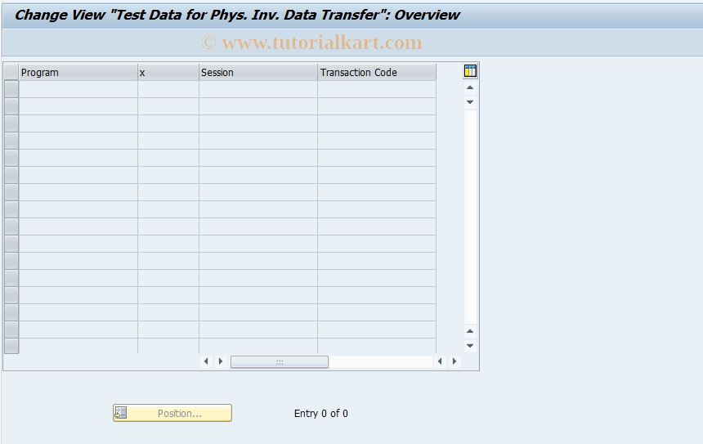Select the Program column header
The image size is (703, 444).
coord(78,73)
